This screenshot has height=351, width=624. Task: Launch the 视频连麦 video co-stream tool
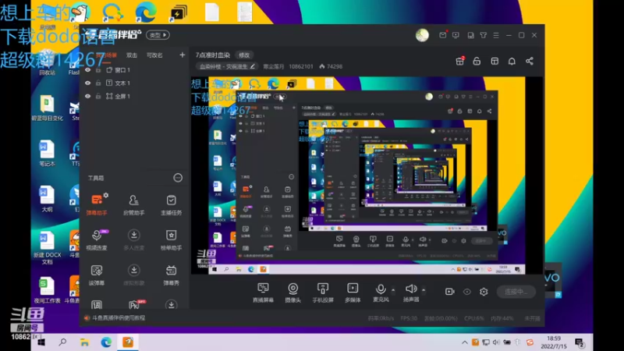click(96, 239)
